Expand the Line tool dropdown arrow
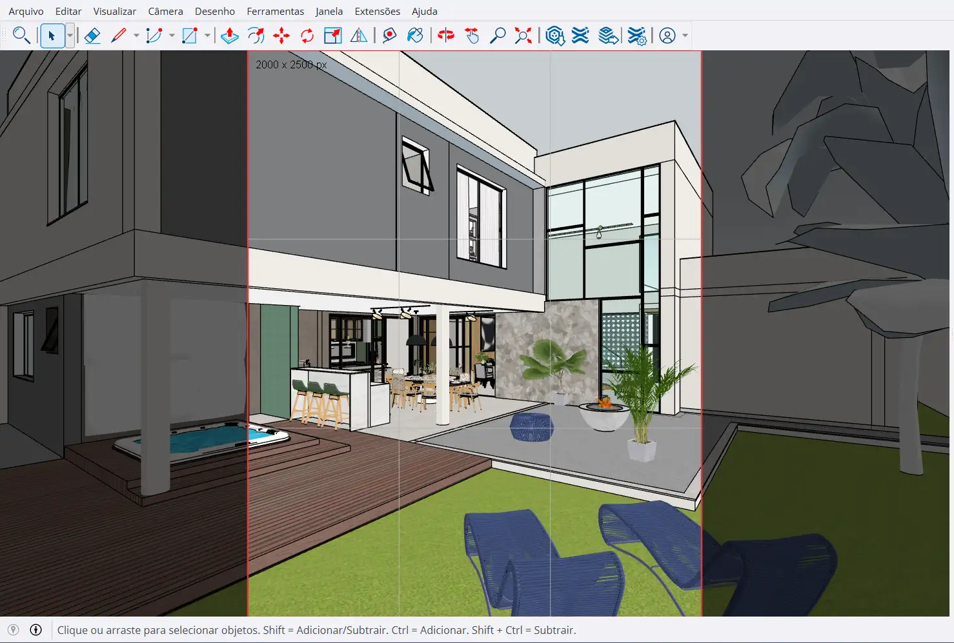Image resolution: width=954 pixels, height=643 pixels. (136, 35)
